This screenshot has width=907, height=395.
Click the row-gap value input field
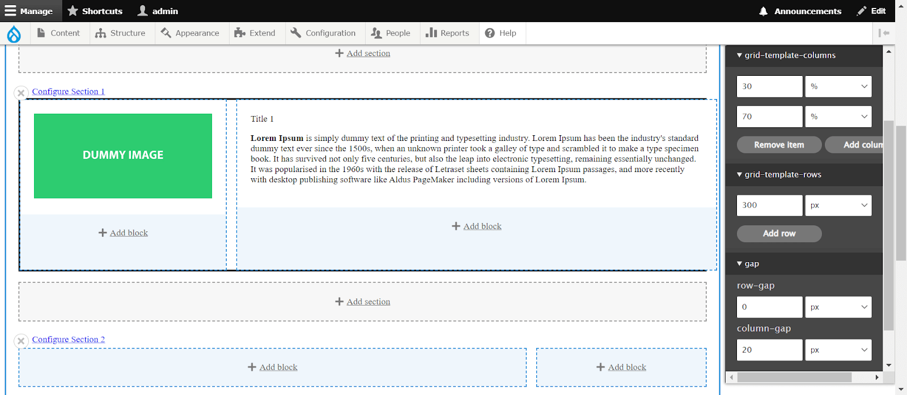coord(769,307)
